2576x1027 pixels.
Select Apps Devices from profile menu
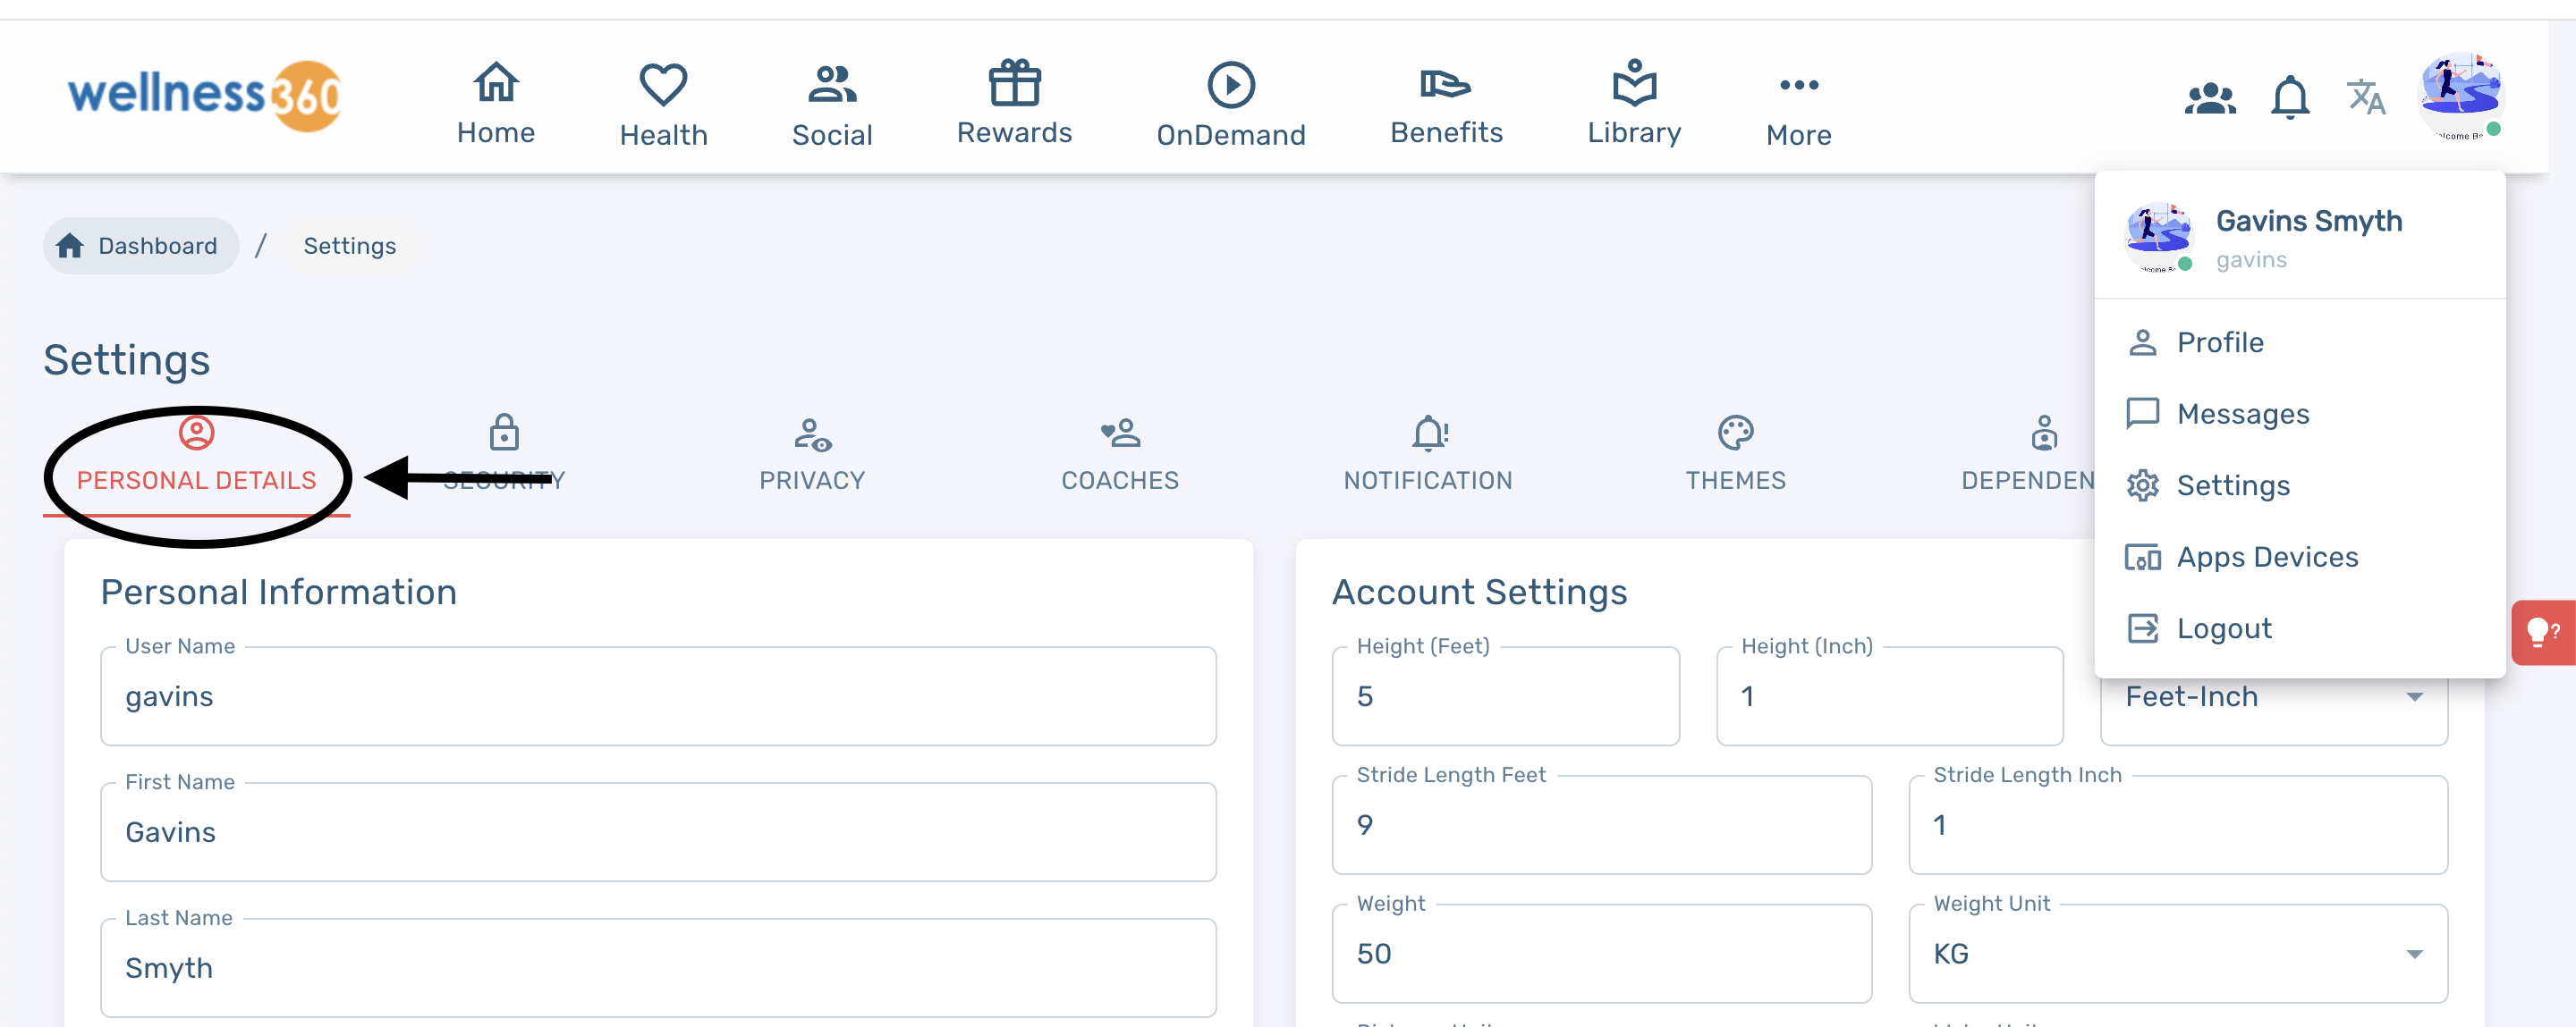(2266, 557)
